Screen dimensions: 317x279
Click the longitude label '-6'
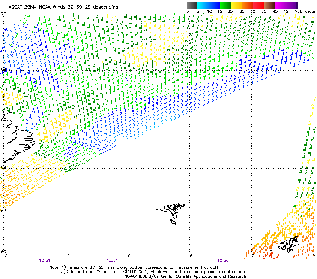pyautogui.click(x=190, y=256)
